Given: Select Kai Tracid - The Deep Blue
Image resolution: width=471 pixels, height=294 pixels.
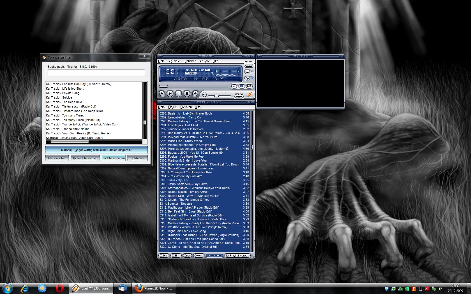Looking at the screenshot, I should pos(94,102).
